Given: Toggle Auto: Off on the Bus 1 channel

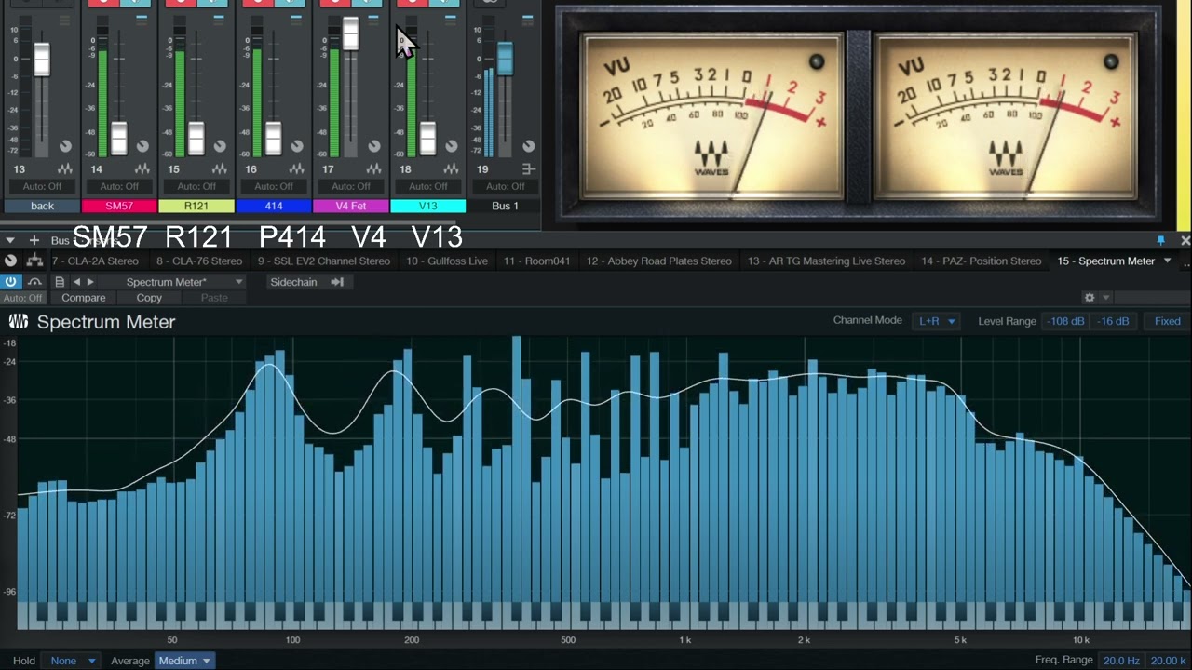Looking at the screenshot, I should (x=505, y=186).
